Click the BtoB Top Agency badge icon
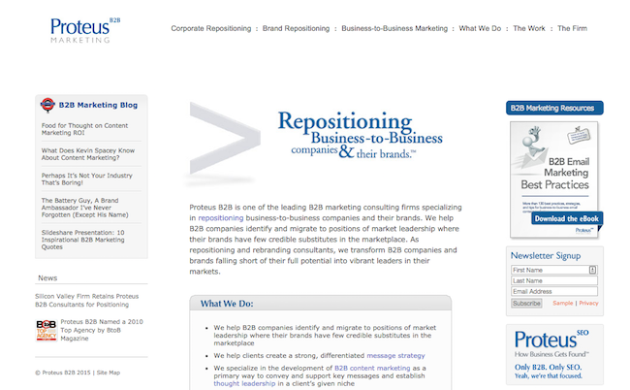The height and width of the screenshot is (390, 630). (x=47, y=331)
